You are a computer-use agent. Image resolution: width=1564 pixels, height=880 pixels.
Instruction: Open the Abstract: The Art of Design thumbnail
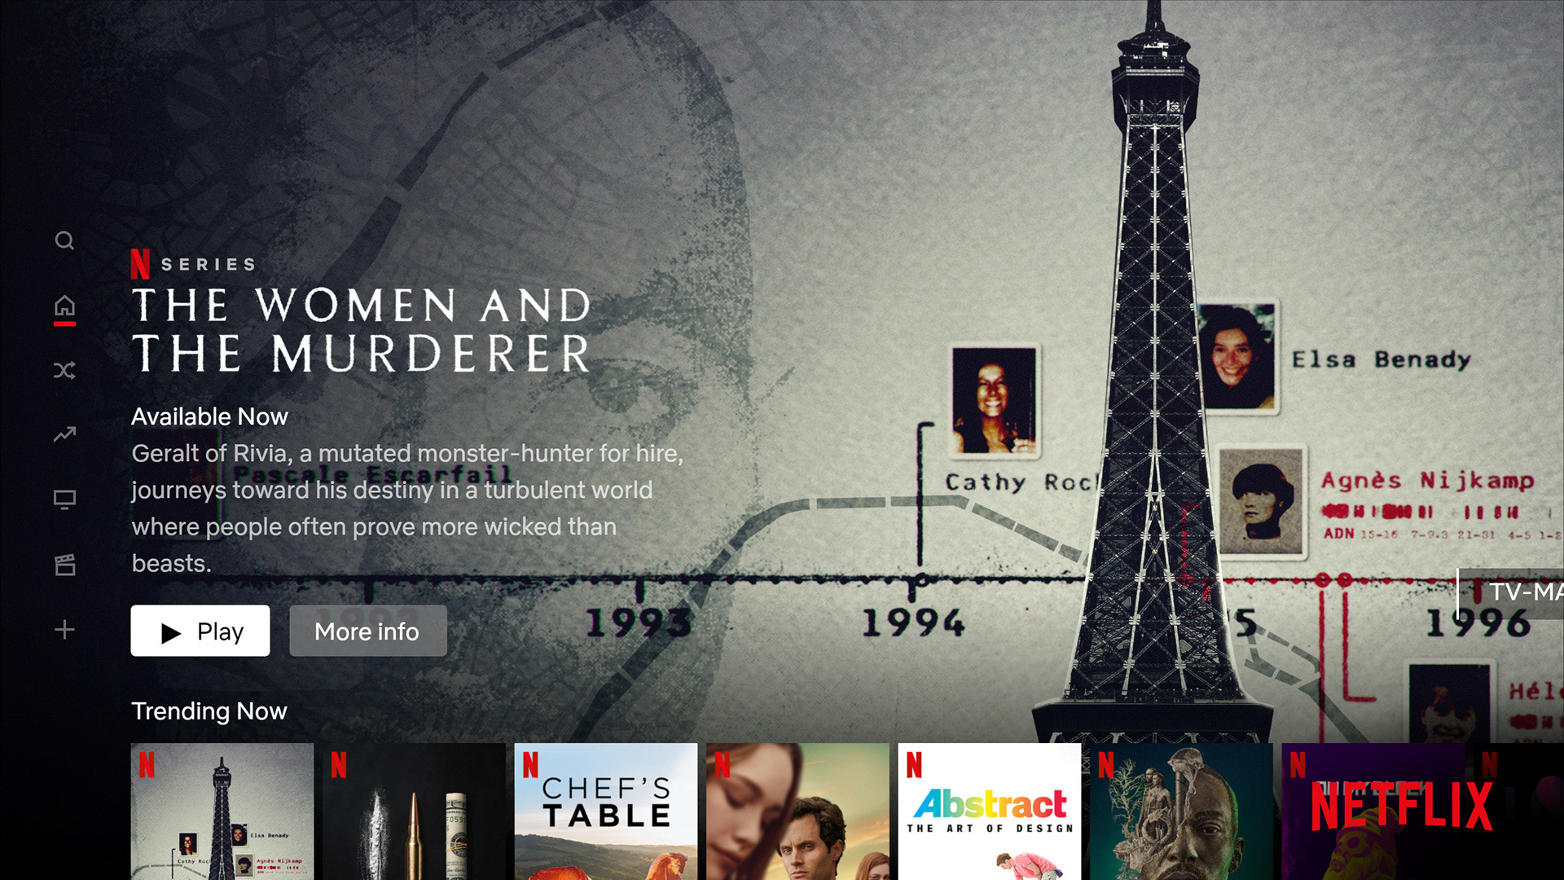coord(990,812)
